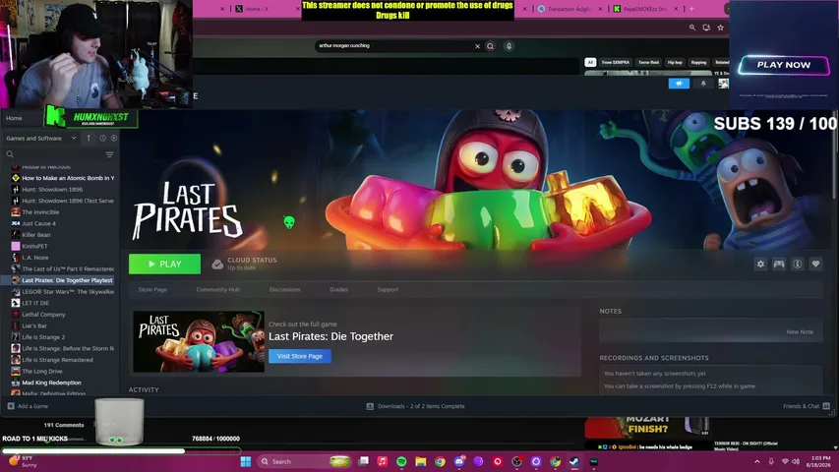Viewport: 839px width, 472px height.
Task: Bookmark page with star icon
Action: click(x=720, y=28)
